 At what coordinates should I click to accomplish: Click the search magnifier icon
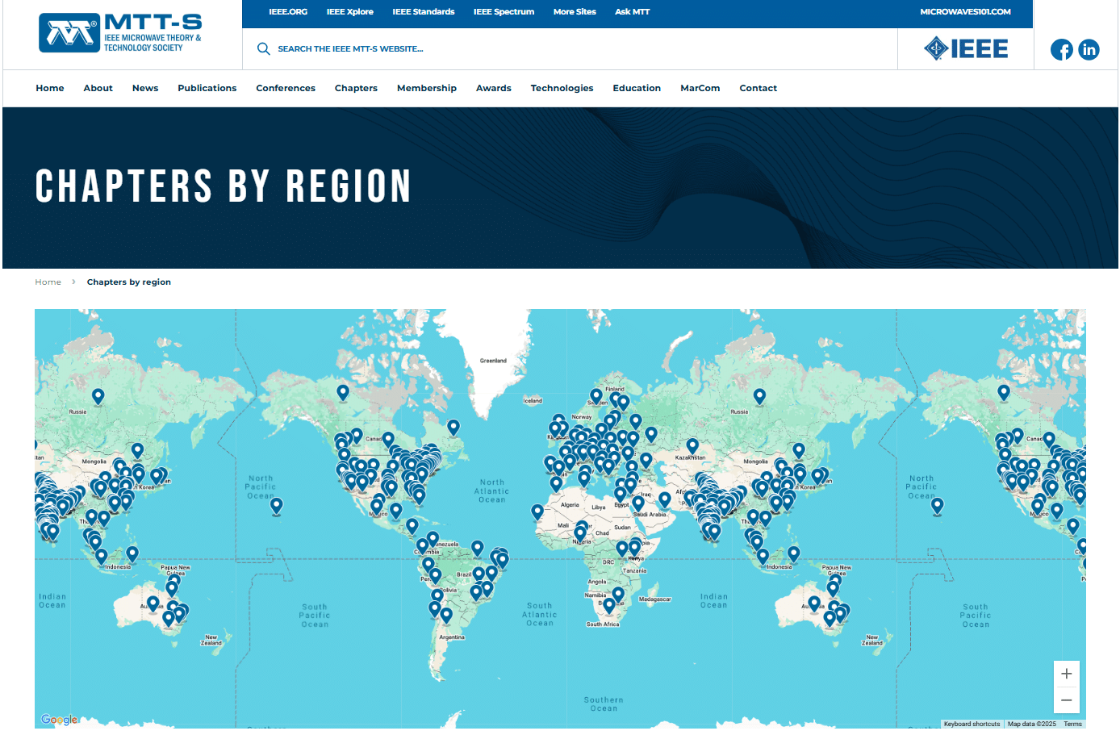[263, 49]
